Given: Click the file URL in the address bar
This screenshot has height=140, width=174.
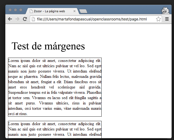Looking at the screenshot, I should click(92, 19).
